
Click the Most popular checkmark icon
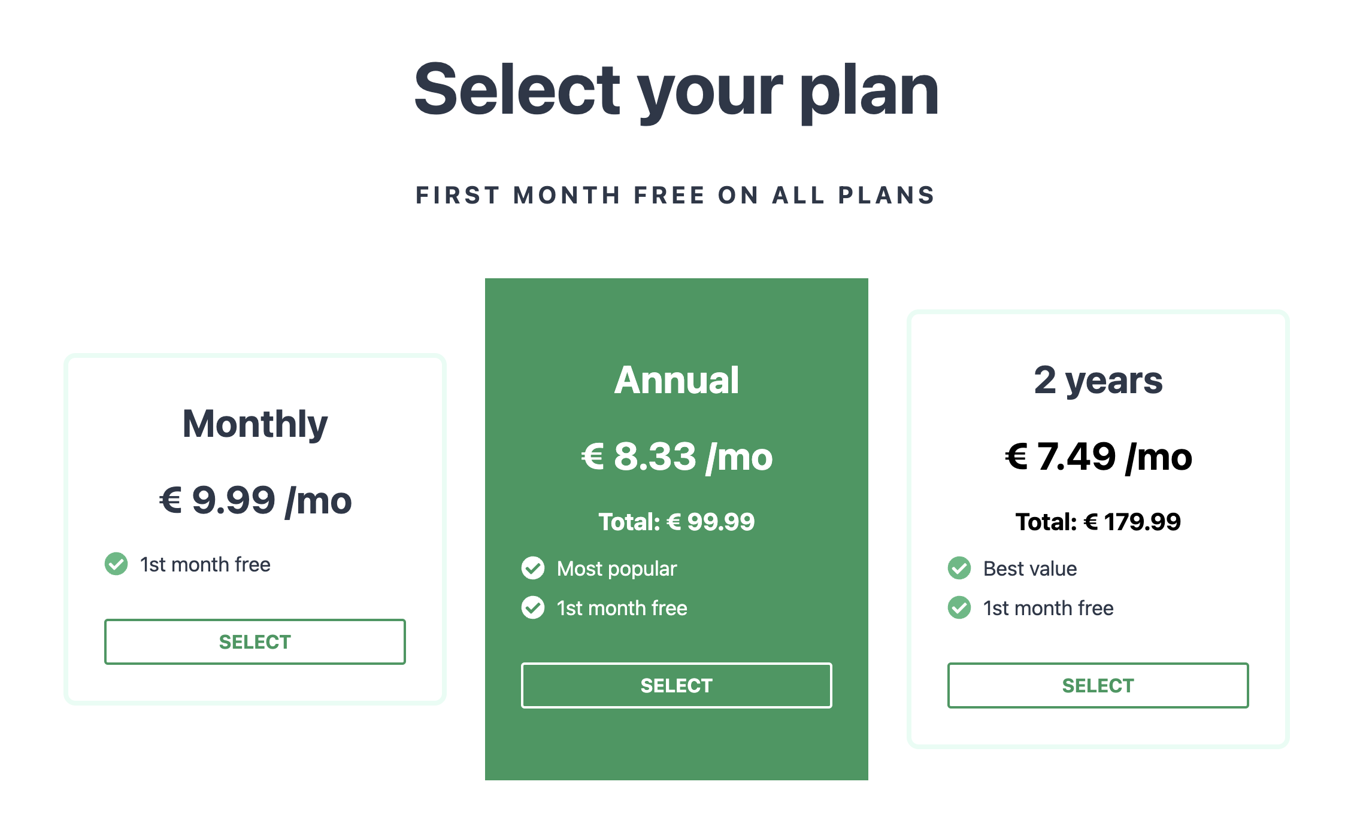(533, 568)
